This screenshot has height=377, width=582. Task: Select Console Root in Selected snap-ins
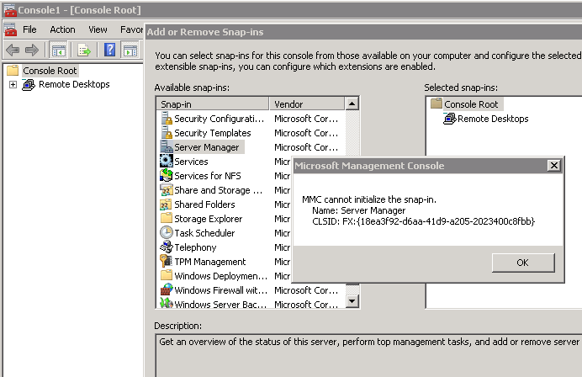pyautogui.click(x=471, y=104)
